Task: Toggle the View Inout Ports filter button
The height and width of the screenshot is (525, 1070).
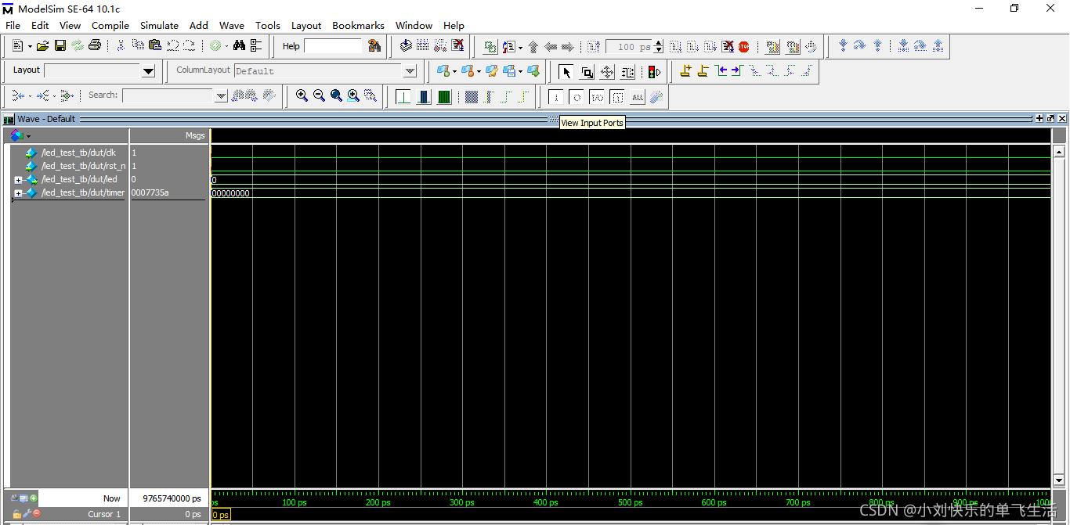Action: 596,97
